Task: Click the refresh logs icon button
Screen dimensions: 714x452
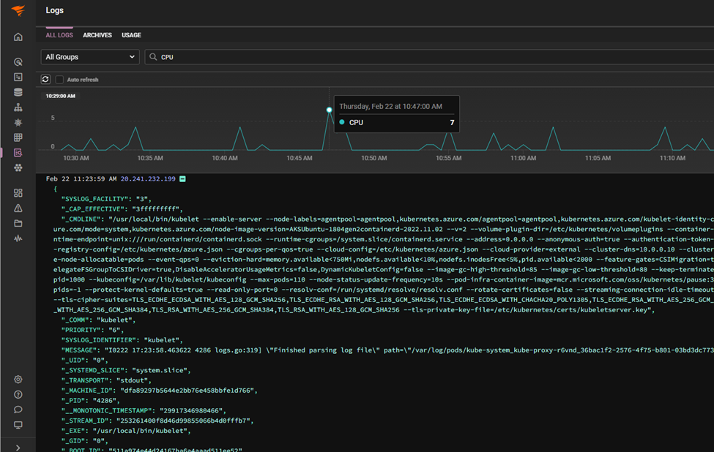Action: [45, 79]
